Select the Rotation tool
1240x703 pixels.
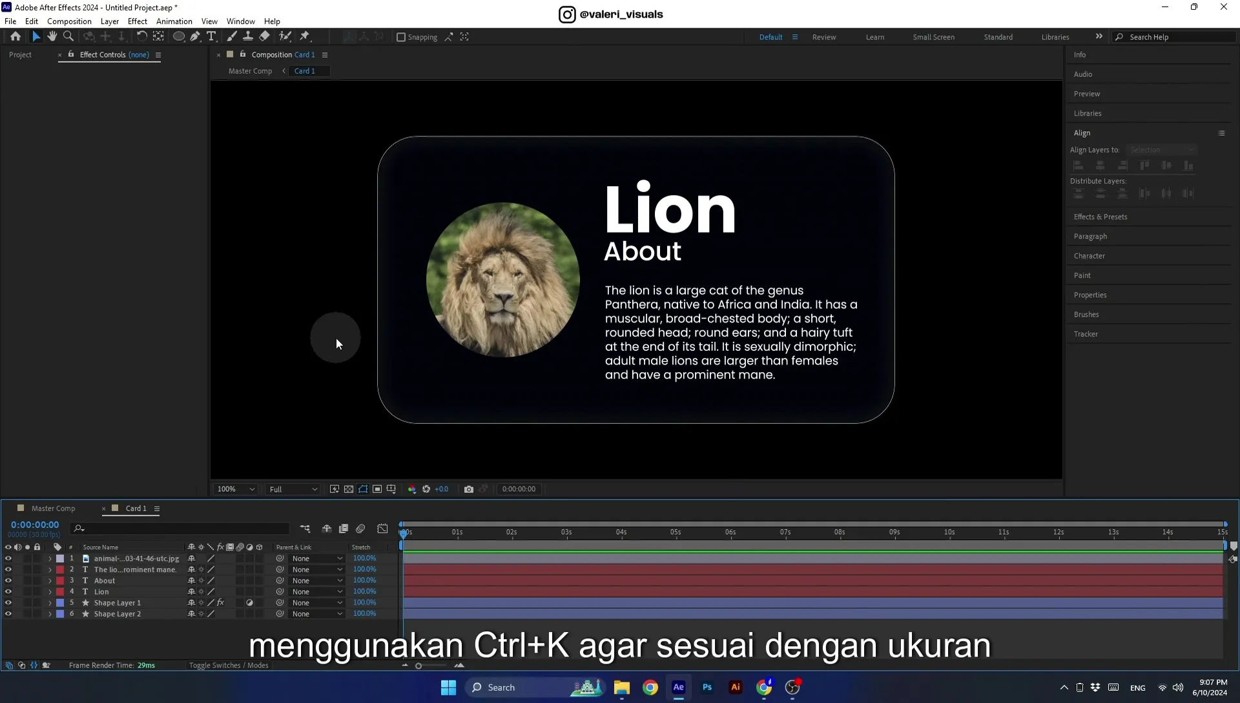[x=141, y=37]
